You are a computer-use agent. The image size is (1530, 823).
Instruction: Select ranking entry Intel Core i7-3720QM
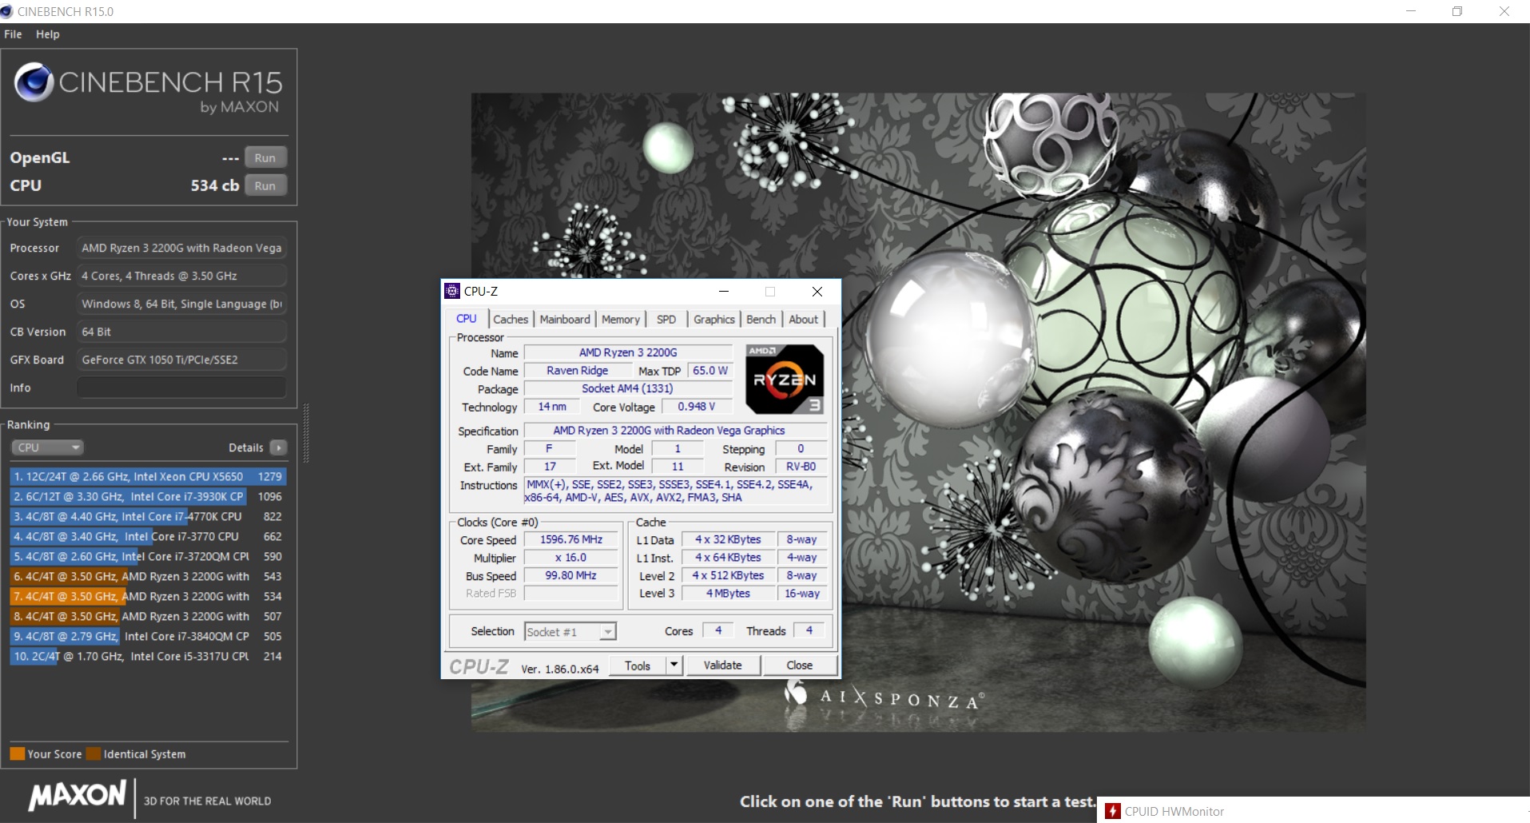[148, 556]
